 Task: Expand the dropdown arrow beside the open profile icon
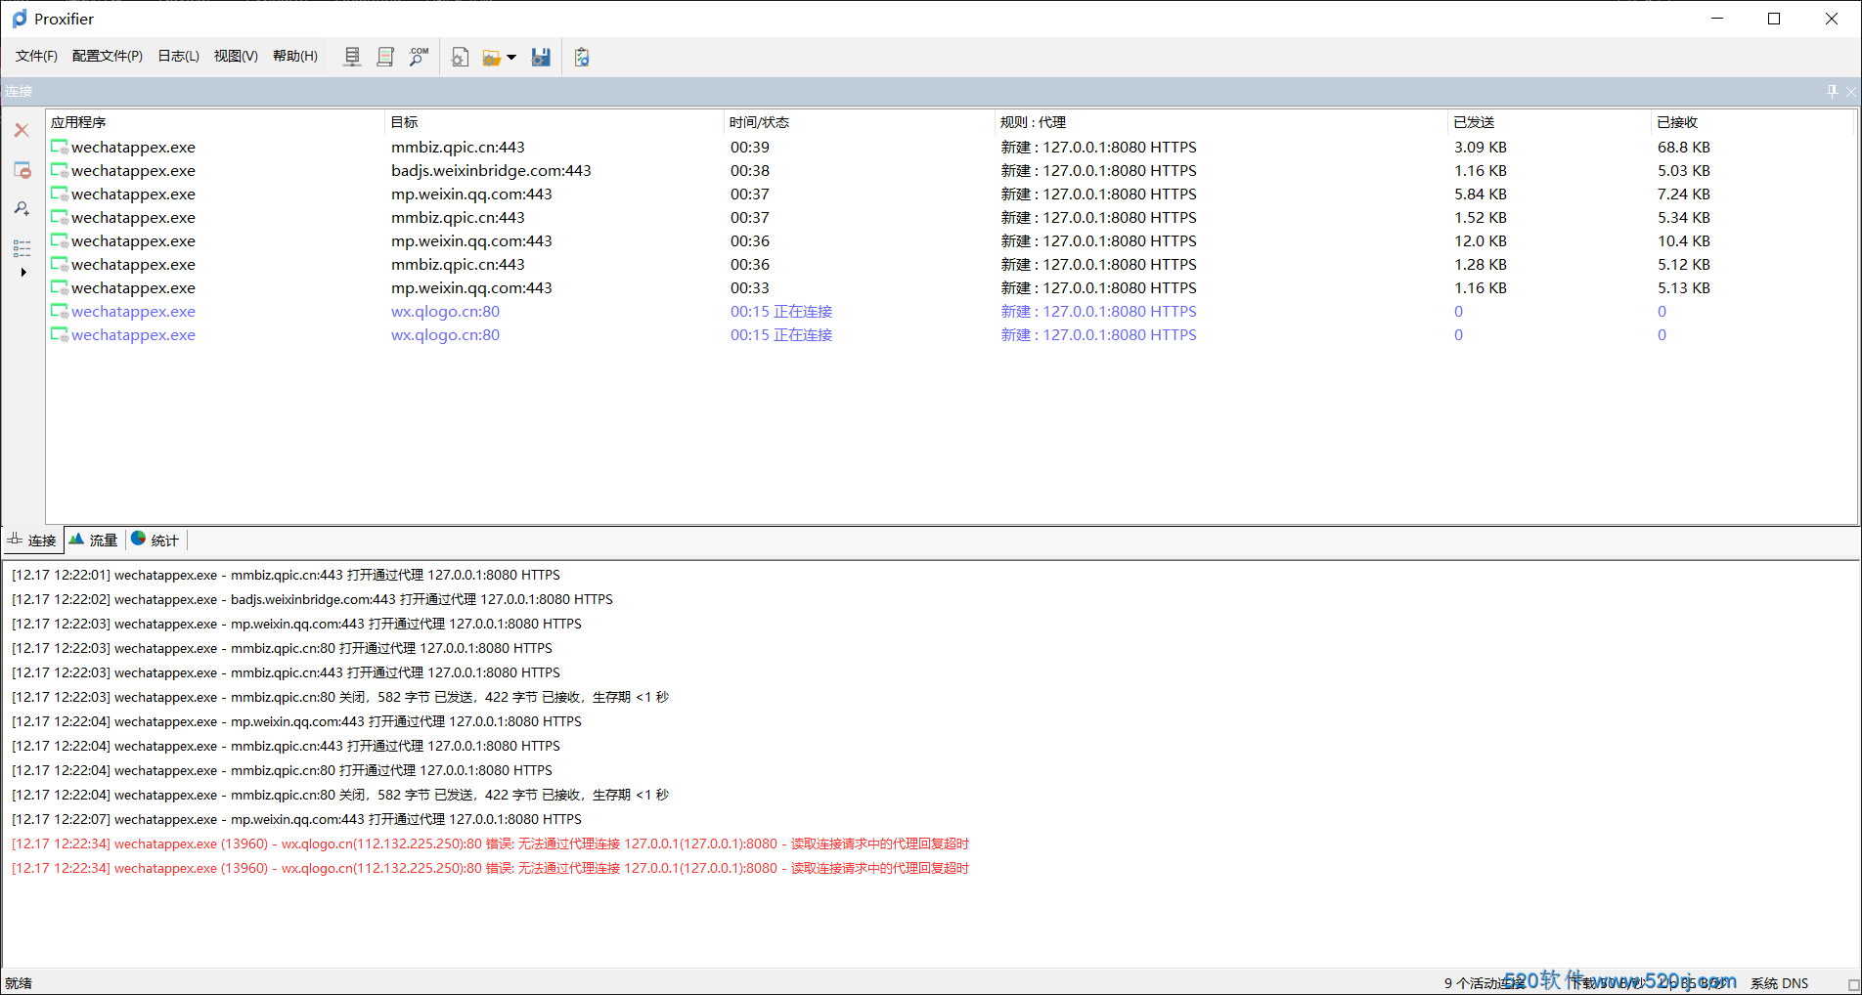[510, 58]
